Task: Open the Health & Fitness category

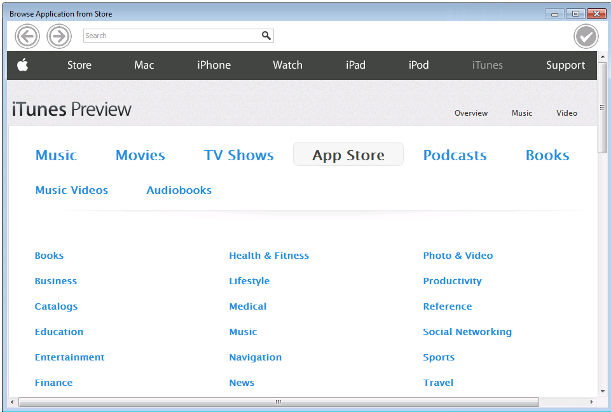Action: [x=269, y=255]
